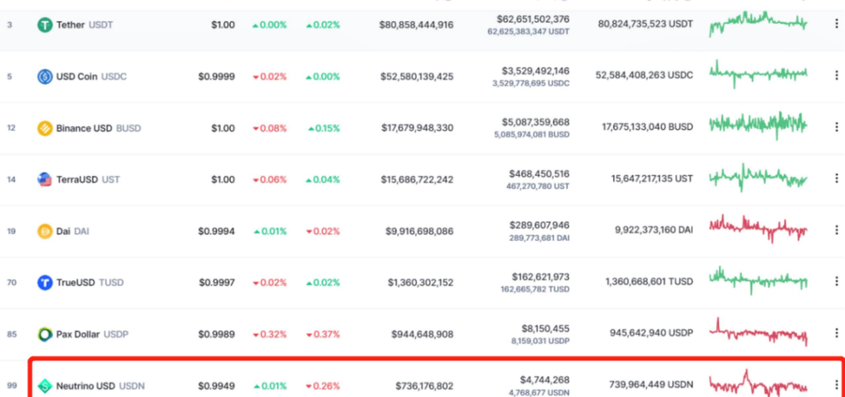The image size is (845, 397).
Task: Click USD Coin's volume $3,529,492,146
Action: click(x=536, y=71)
